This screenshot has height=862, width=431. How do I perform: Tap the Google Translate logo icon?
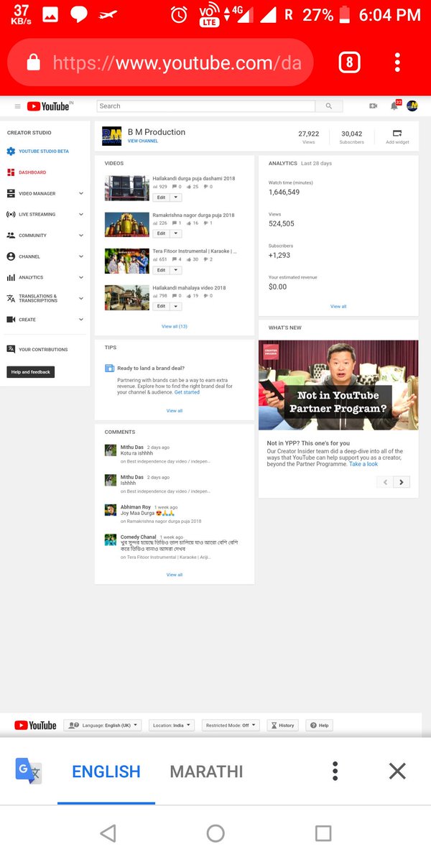(x=29, y=771)
